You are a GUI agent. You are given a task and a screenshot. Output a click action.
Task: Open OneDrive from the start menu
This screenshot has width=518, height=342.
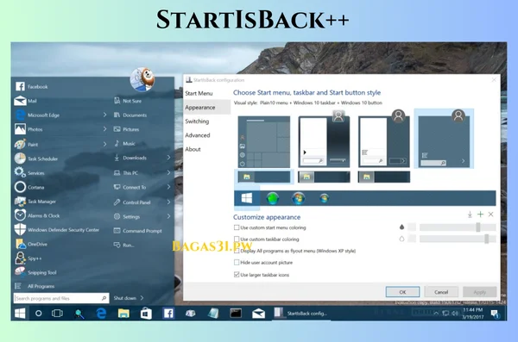pos(31,244)
